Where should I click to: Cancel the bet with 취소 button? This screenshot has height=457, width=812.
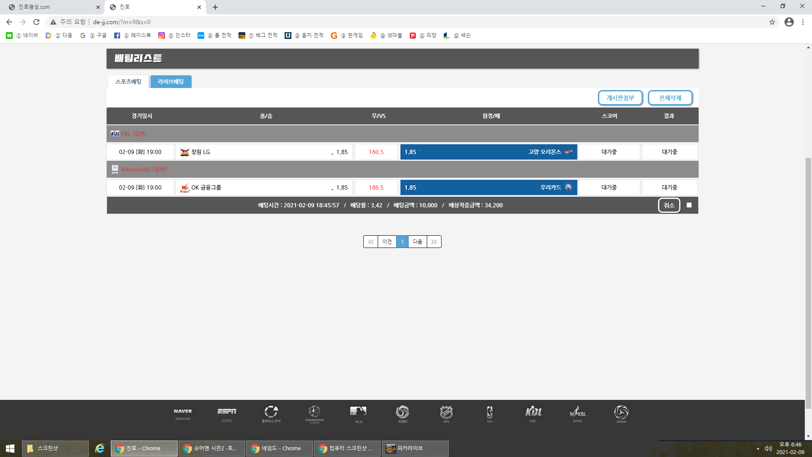669,205
